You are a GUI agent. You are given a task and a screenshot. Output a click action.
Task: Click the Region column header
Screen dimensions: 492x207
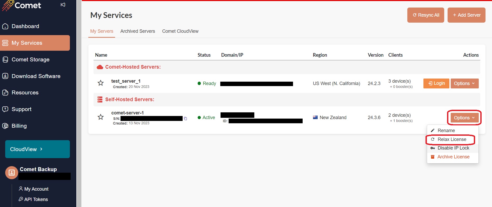coord(320,55)
